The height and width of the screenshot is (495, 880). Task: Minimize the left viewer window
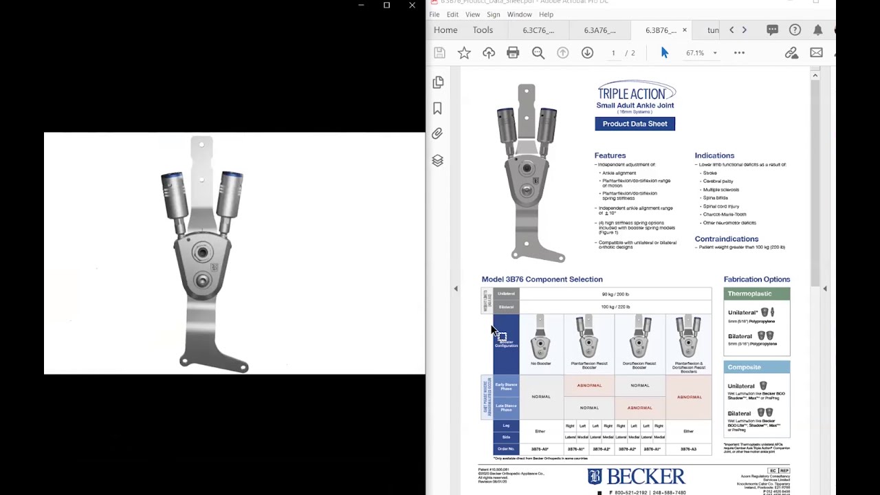(x=361, y=5)
